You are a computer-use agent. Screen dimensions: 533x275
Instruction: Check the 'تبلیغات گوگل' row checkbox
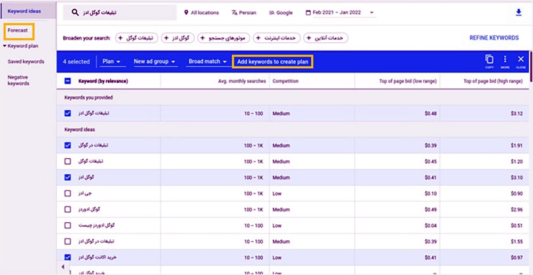coord(68,161)
